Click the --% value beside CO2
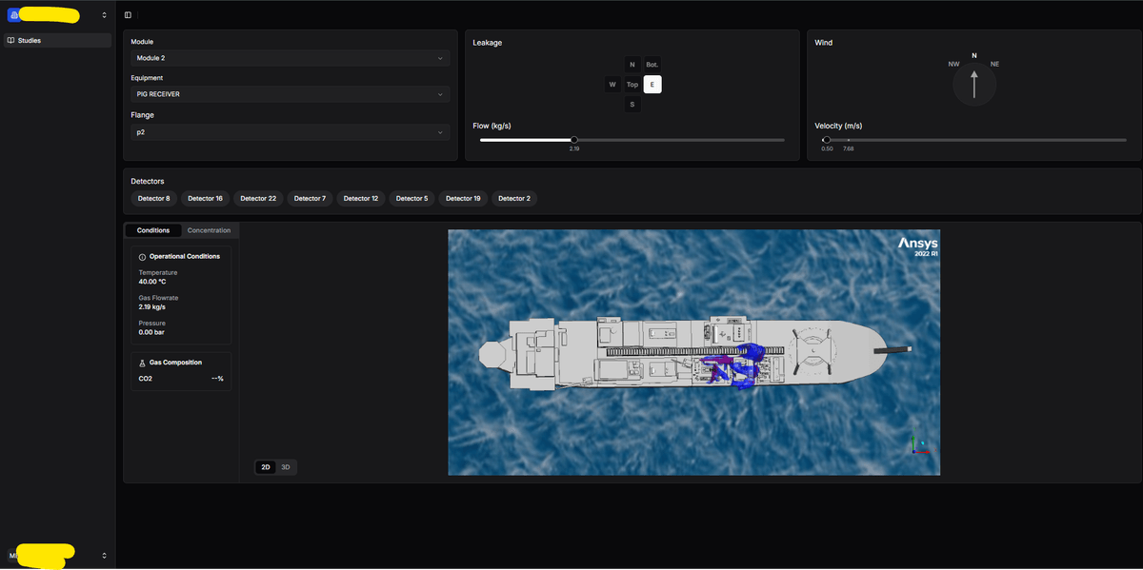 pyautogui.click(x=217, y=379)
